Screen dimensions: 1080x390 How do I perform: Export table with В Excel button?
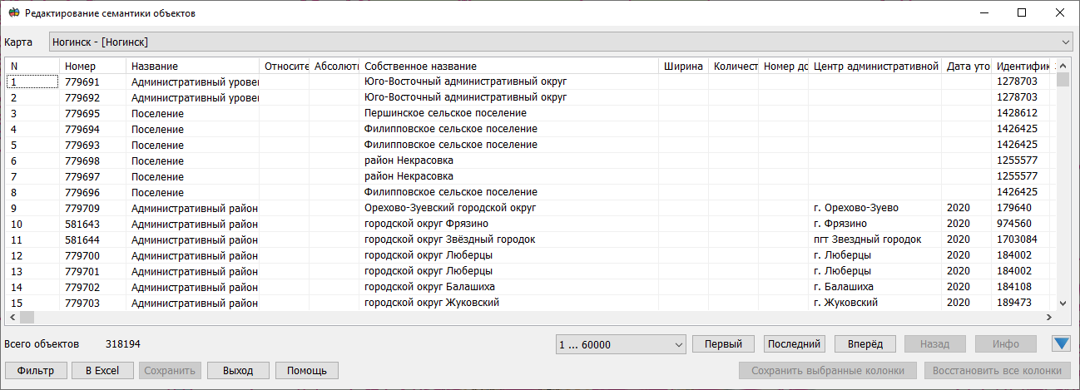click(103, 371)
